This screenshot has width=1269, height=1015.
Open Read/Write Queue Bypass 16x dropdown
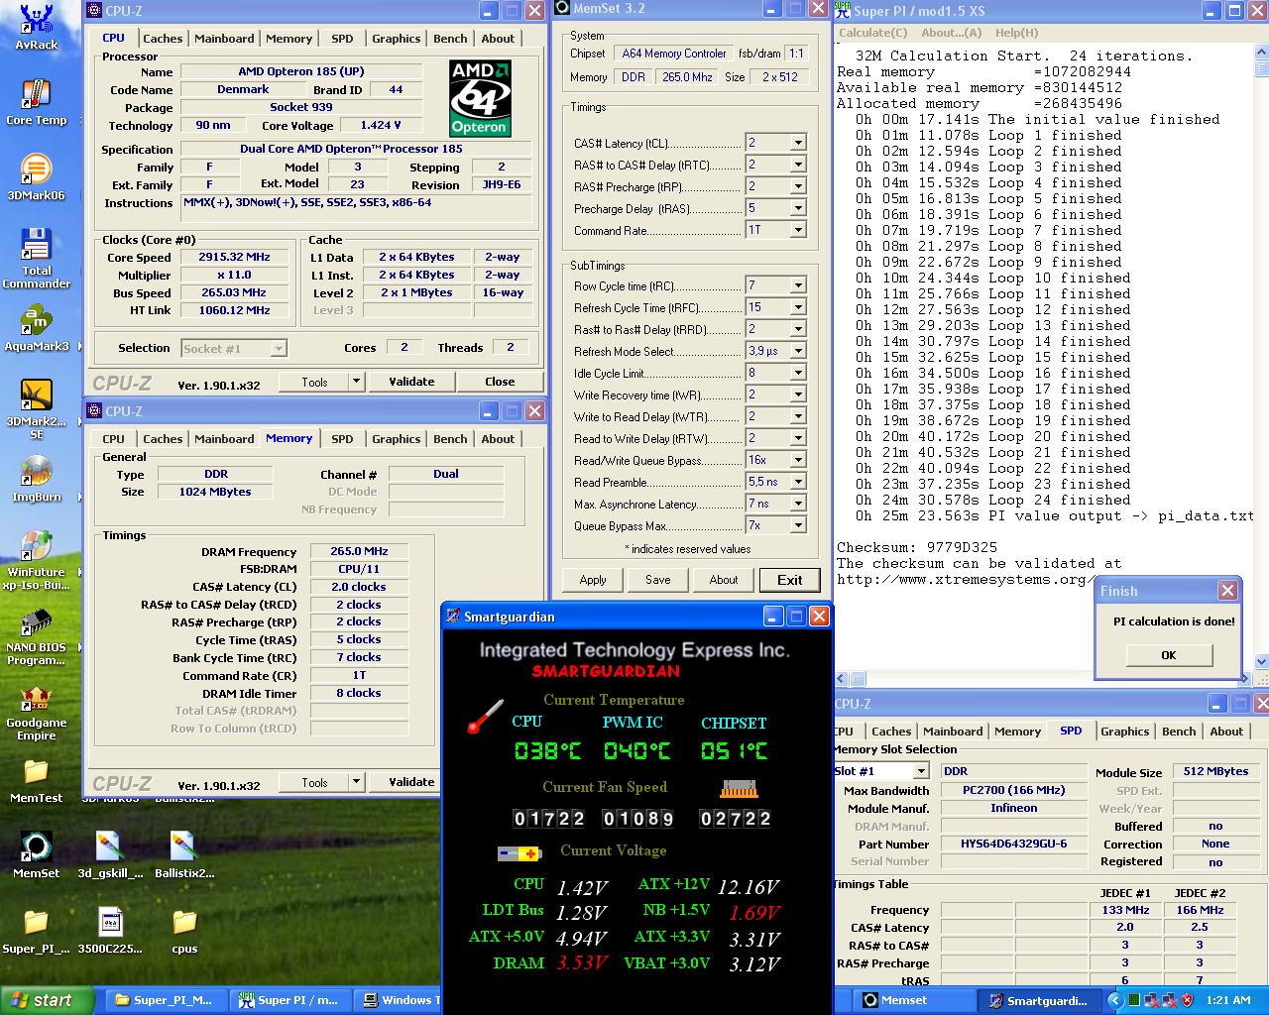[797, 460]
